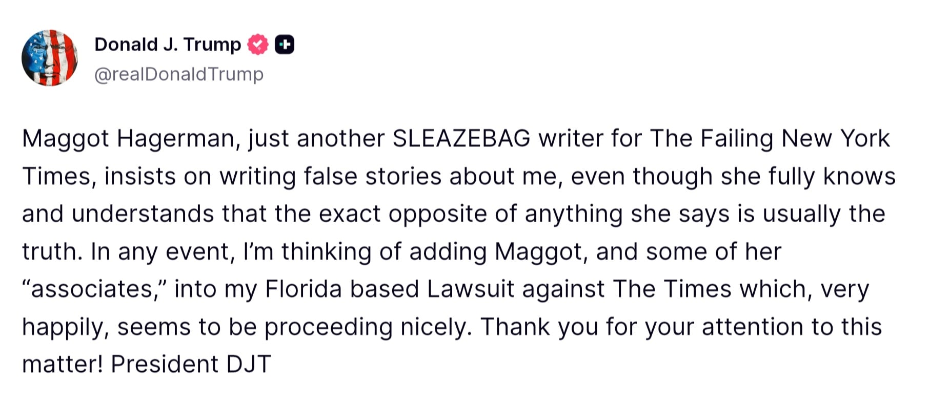Click the quoted word "associates,"
Screen dimensions: 929x403
coord(94,289)
